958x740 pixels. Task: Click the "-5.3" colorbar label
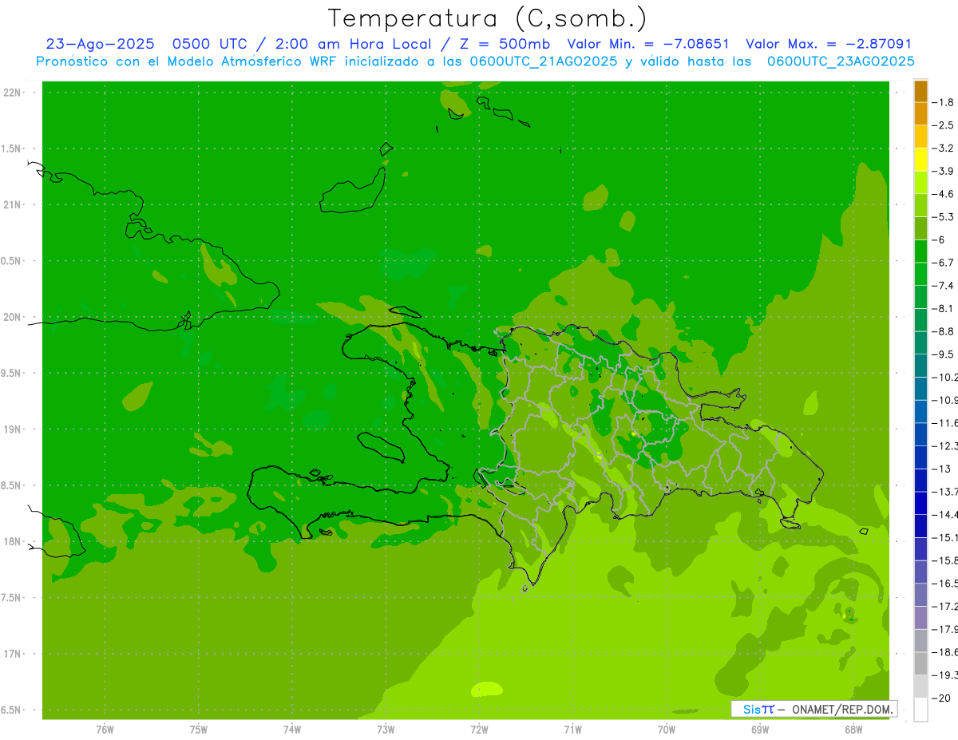(944, 216)
